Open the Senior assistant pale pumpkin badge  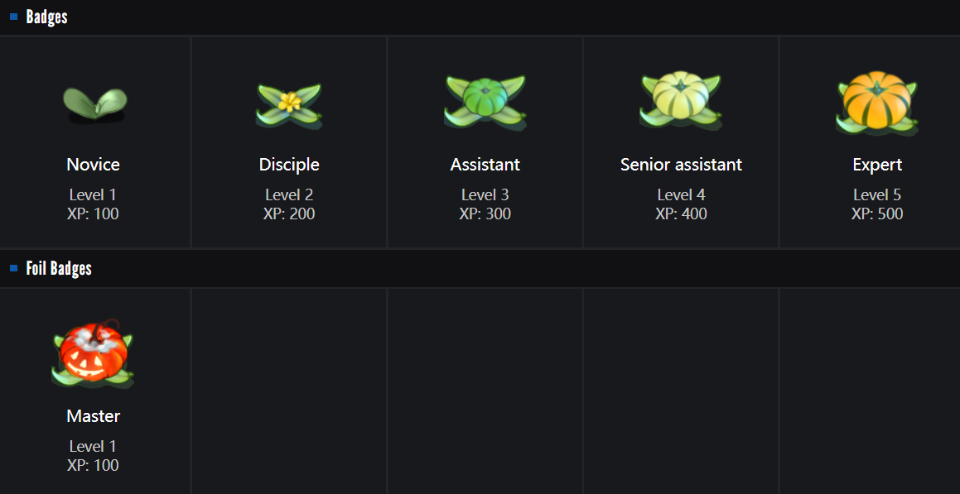click(x=681, y=101)
